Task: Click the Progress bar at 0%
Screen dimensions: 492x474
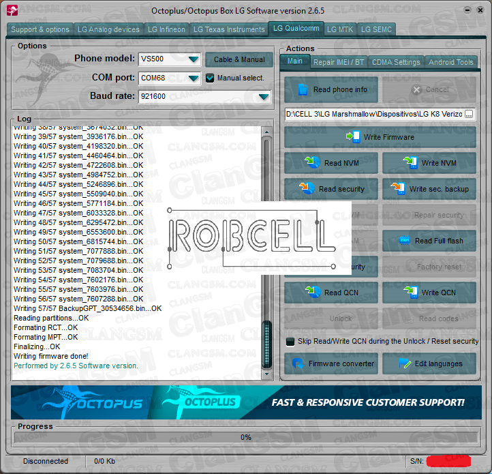Action: click(246, 437)
